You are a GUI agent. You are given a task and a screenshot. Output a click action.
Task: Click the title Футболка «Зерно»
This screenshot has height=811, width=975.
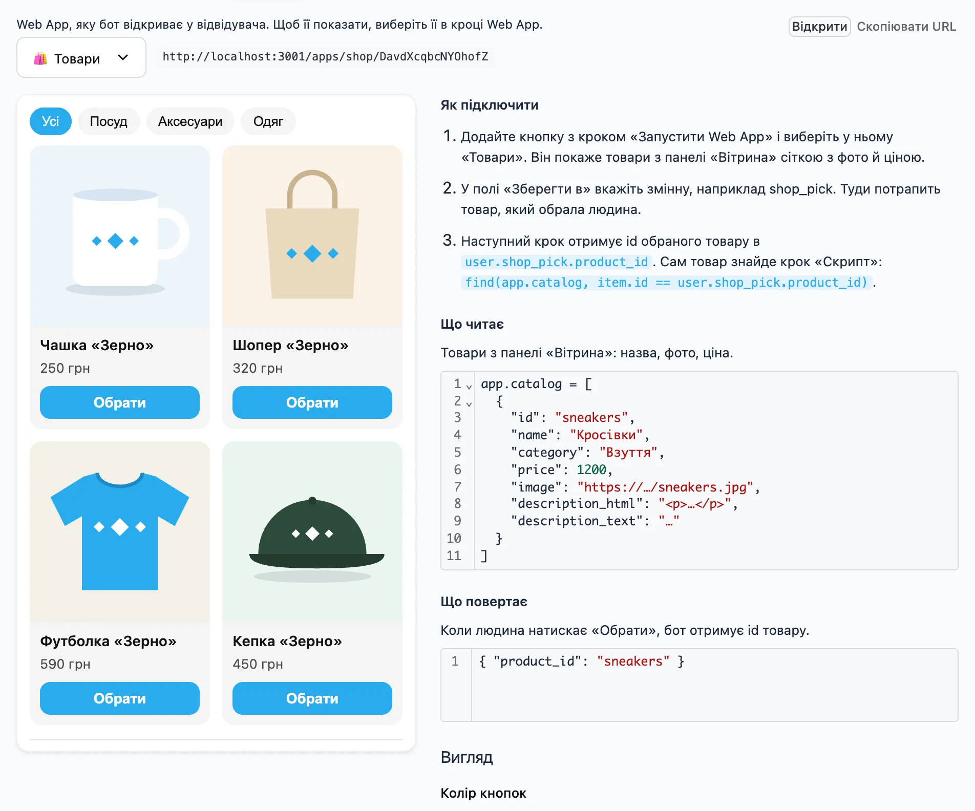click(108, 641)
